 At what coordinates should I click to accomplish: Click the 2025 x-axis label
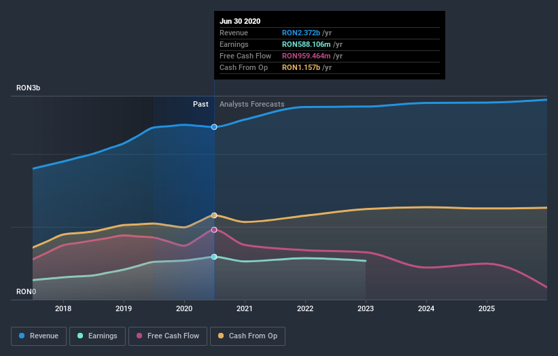[x=487, y=308]
